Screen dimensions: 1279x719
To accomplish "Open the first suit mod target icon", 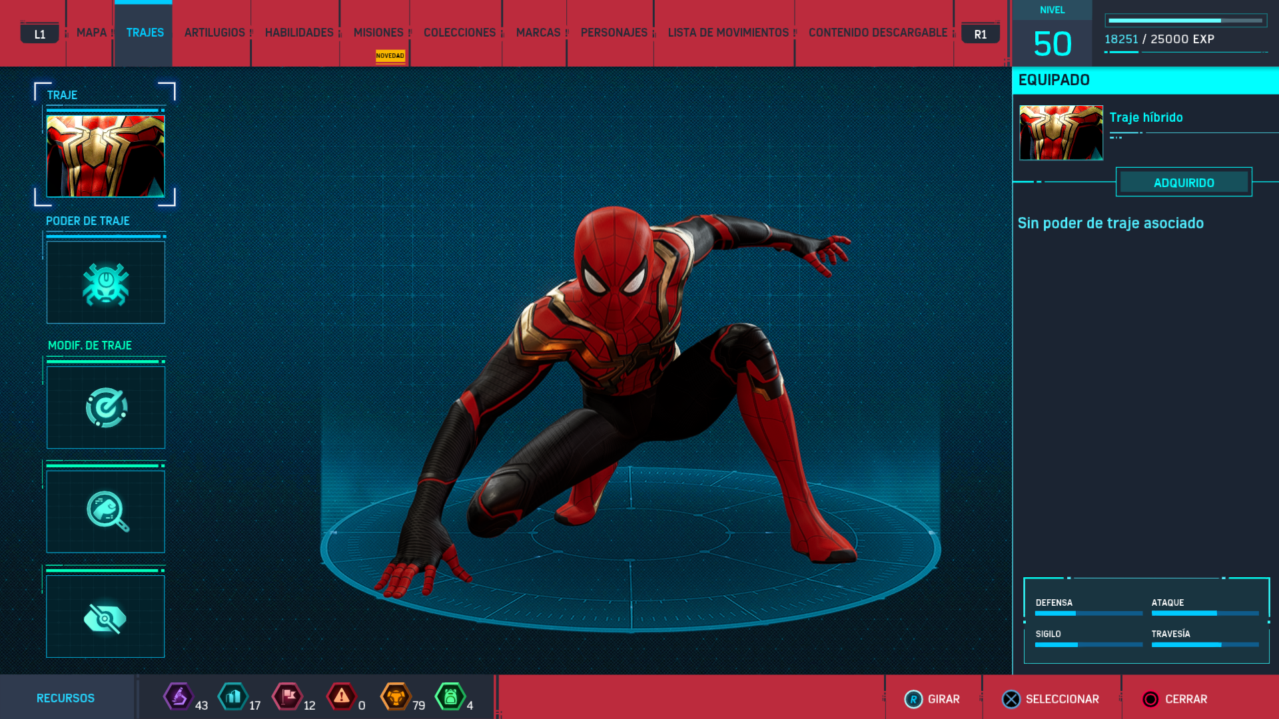I will 106,407.
